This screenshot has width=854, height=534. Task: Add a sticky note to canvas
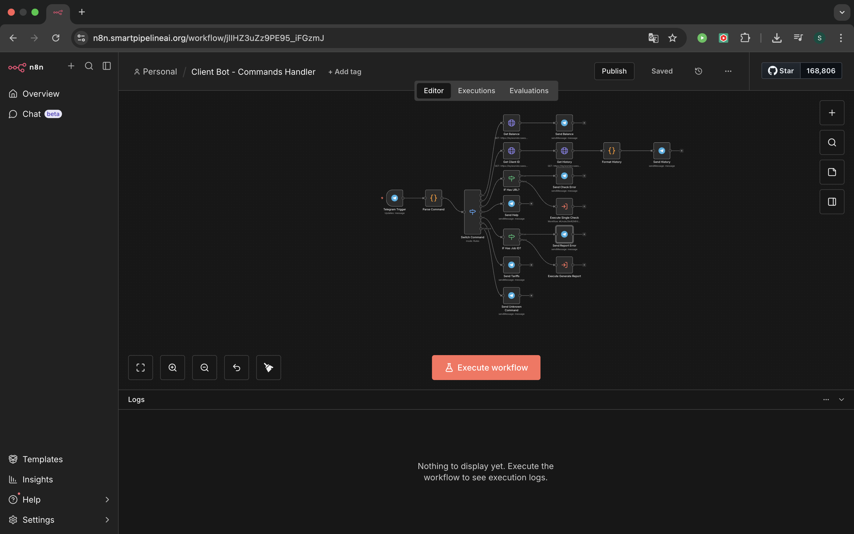pos(832,172)
